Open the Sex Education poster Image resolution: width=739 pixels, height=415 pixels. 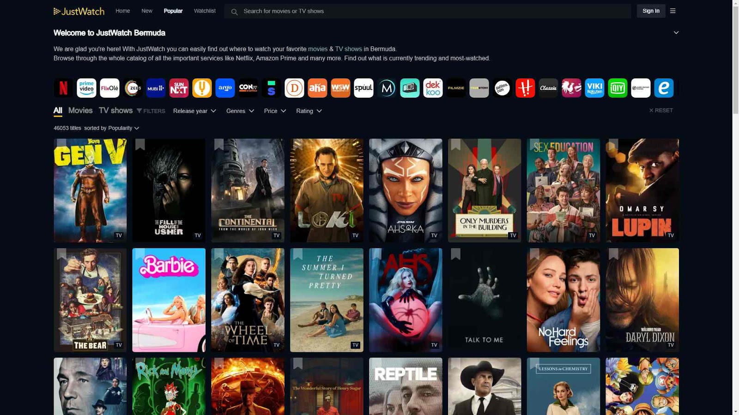[563, 190]
